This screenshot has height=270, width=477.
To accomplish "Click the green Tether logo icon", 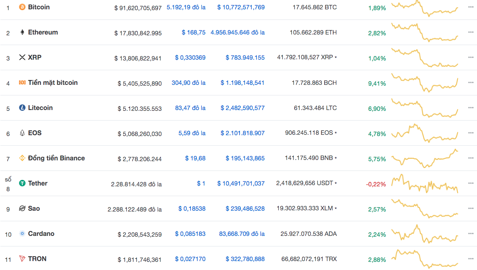I will pyautogui.click(x=22, y=183).
